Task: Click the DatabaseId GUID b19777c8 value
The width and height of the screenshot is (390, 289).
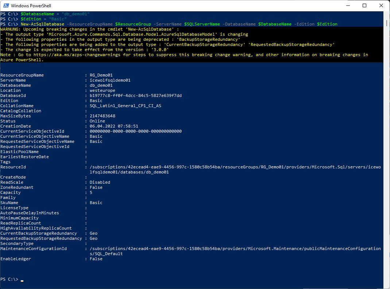Action: [x=136, y=95]
